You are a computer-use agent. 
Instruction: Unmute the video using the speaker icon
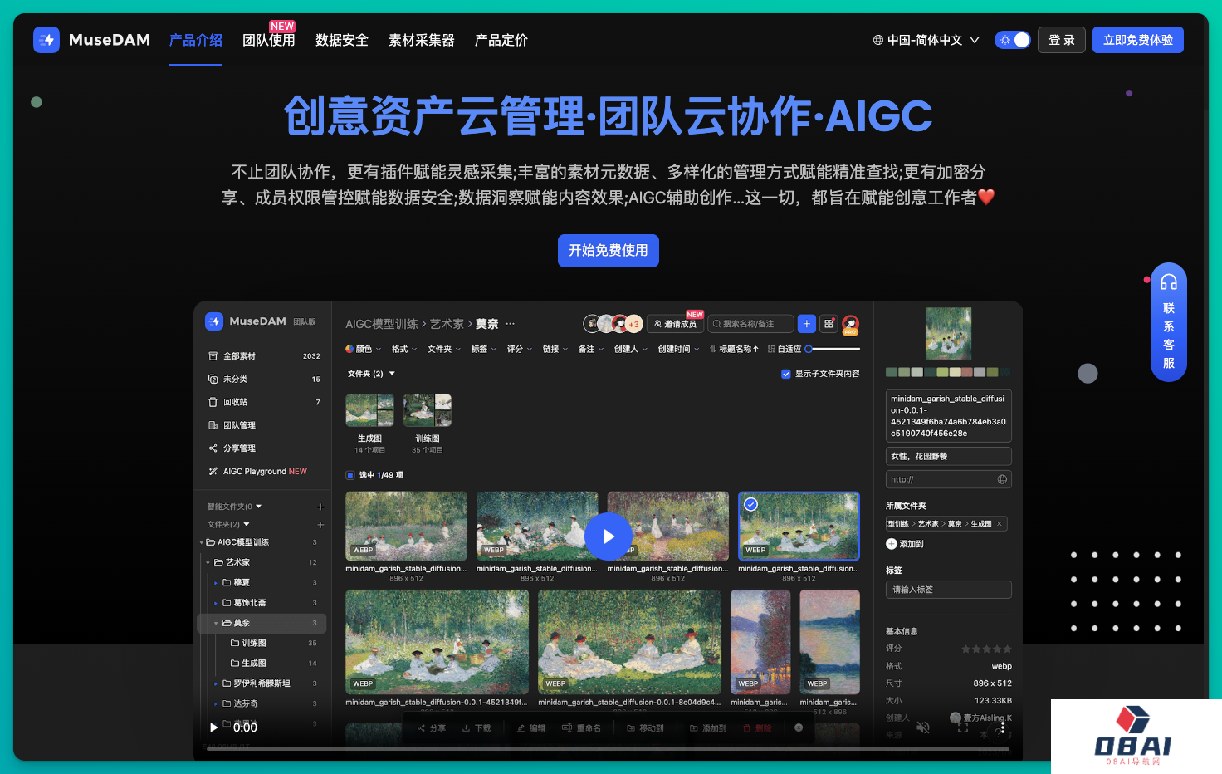click(922, 727)
